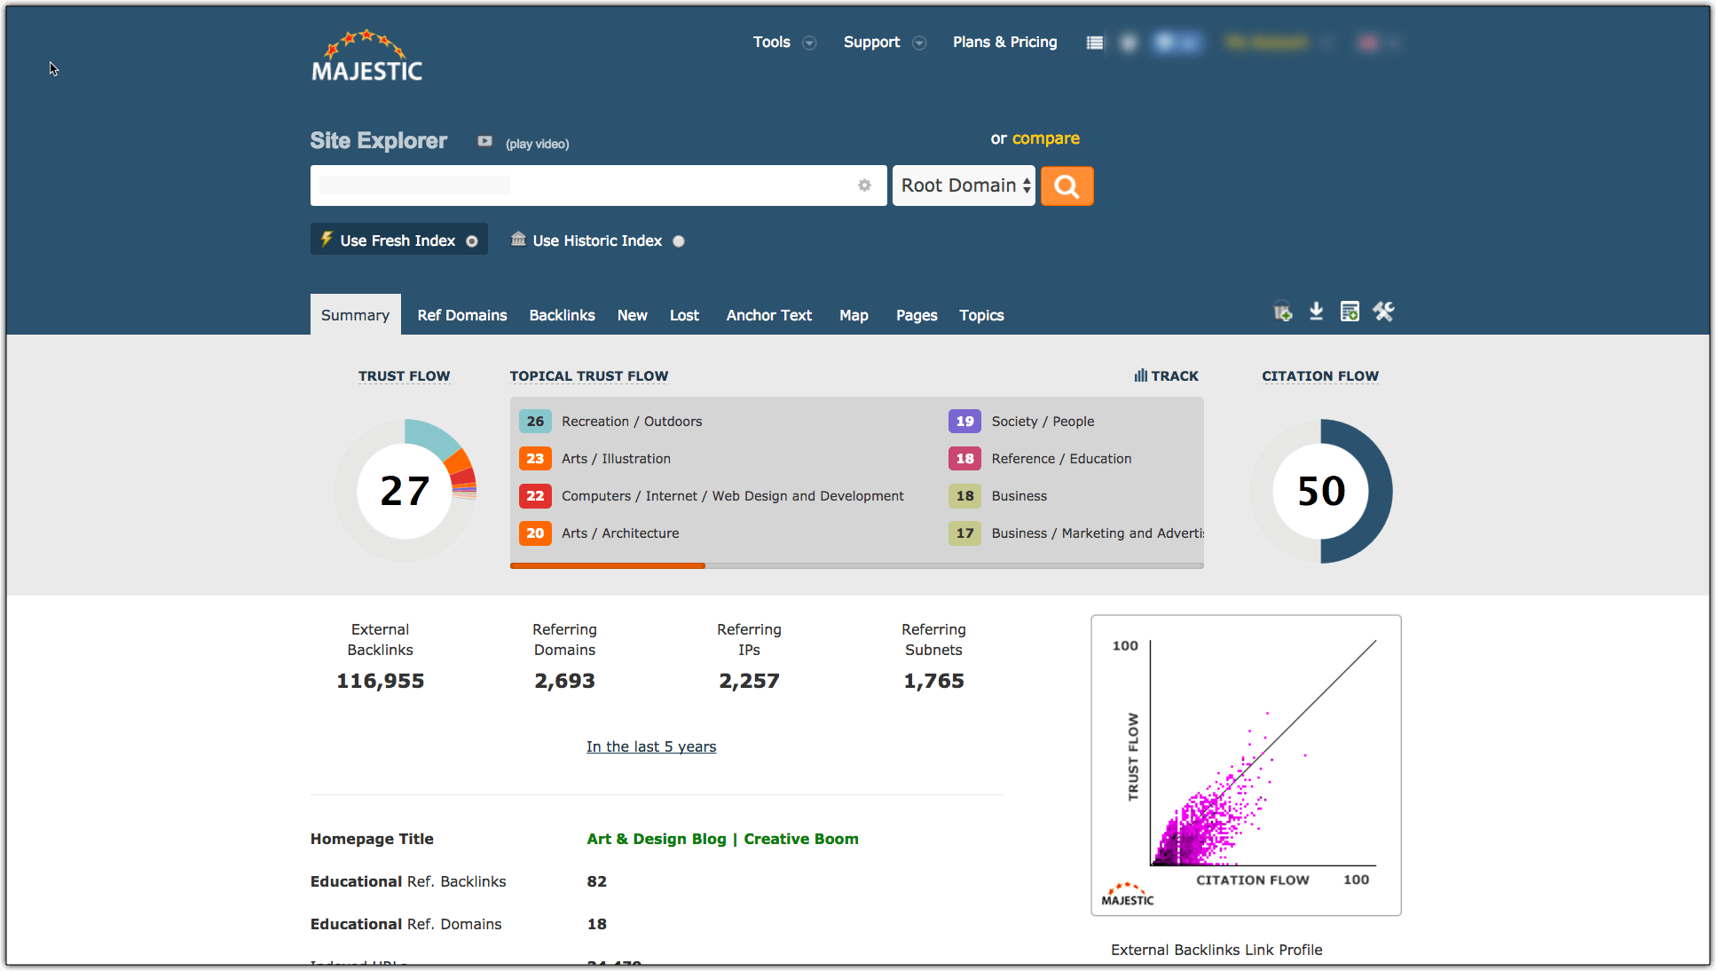The width and height of the screenshot is (1716, 971).
Task: Click the orange topical trust flow scrollbar
Action: [x=608, y=565]
